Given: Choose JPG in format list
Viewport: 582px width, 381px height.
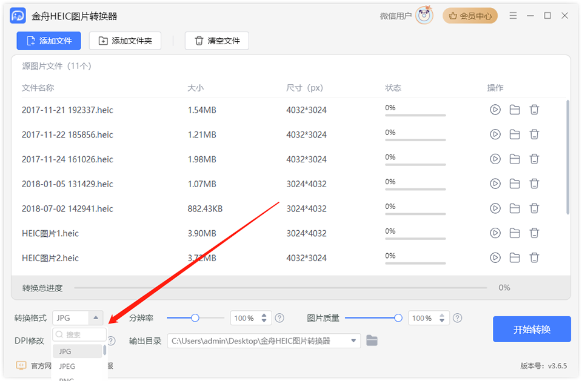Looking at the screenshot, I should coord(77,351).
